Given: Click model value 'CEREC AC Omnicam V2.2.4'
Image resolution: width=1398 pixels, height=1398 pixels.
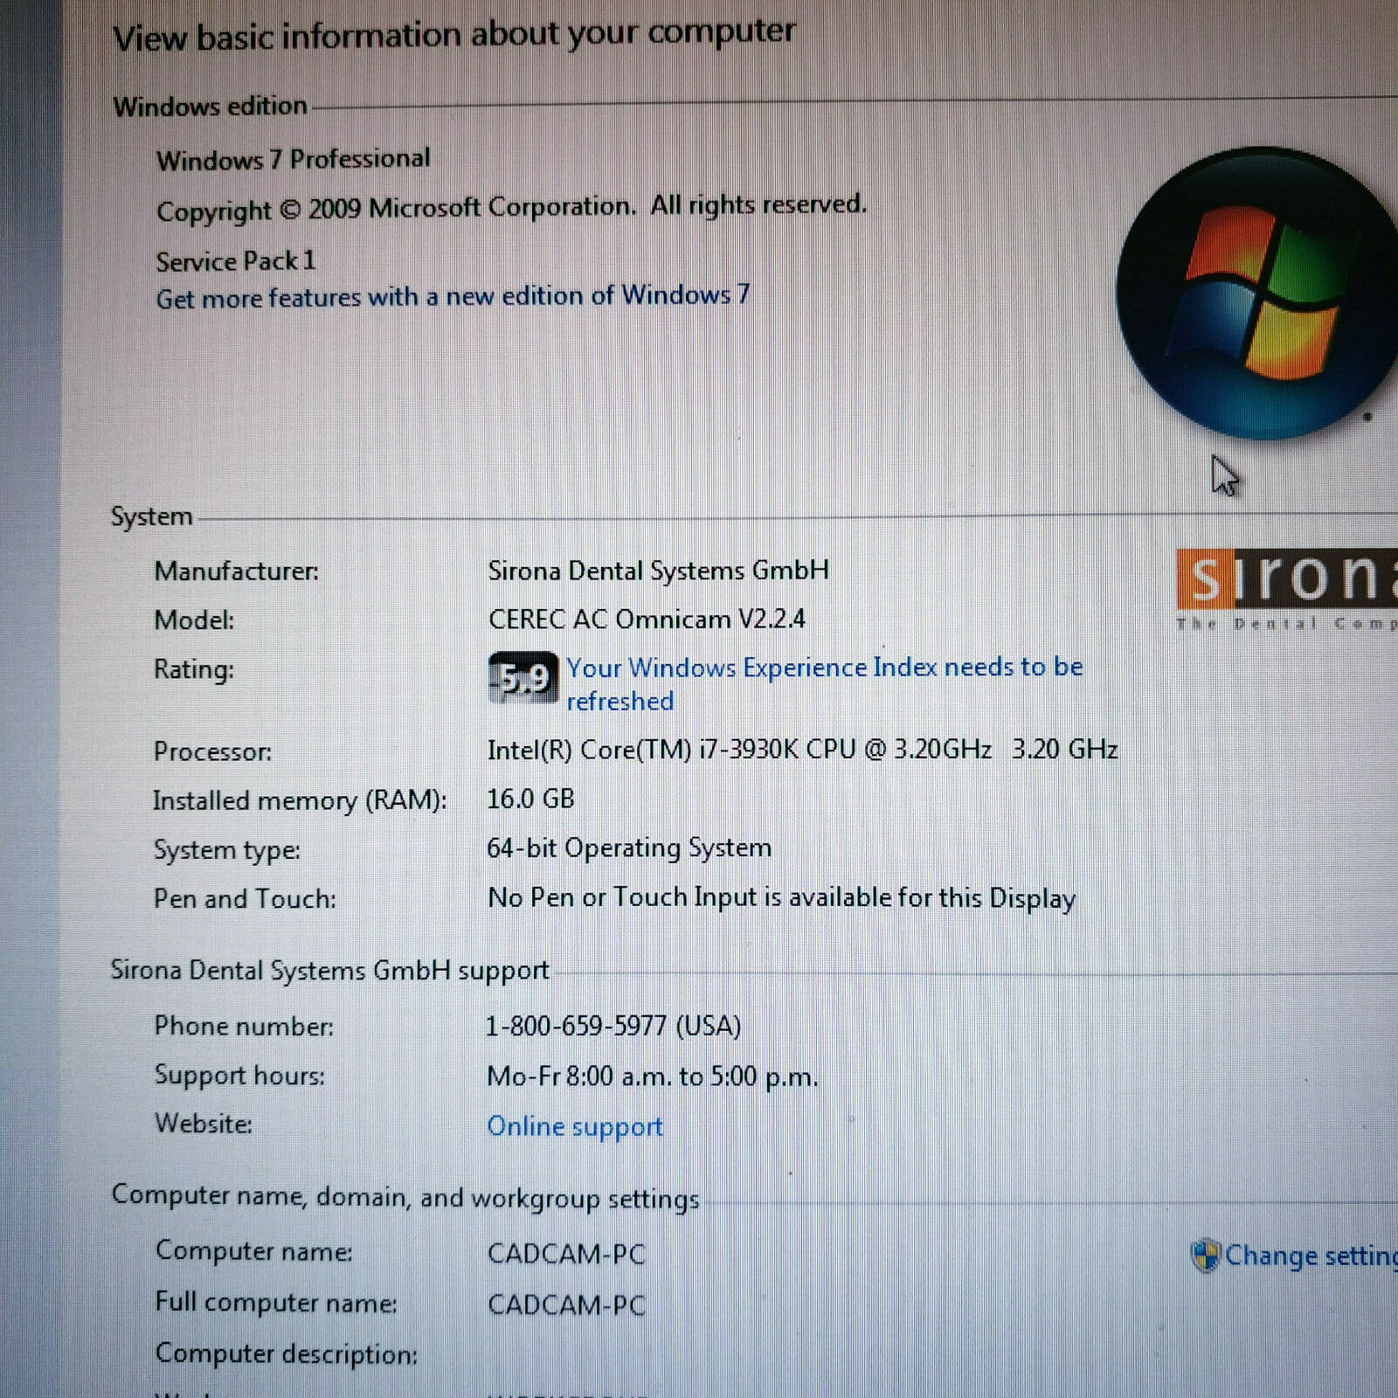Looking at the screenshot, I should (647, 619).
